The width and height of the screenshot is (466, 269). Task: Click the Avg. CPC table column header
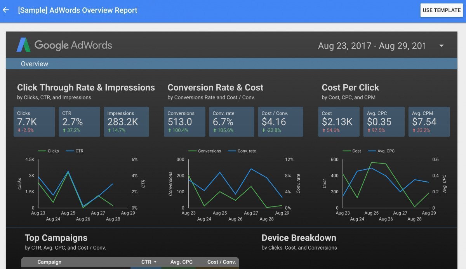pyautogui.click(x=181, y=262)
